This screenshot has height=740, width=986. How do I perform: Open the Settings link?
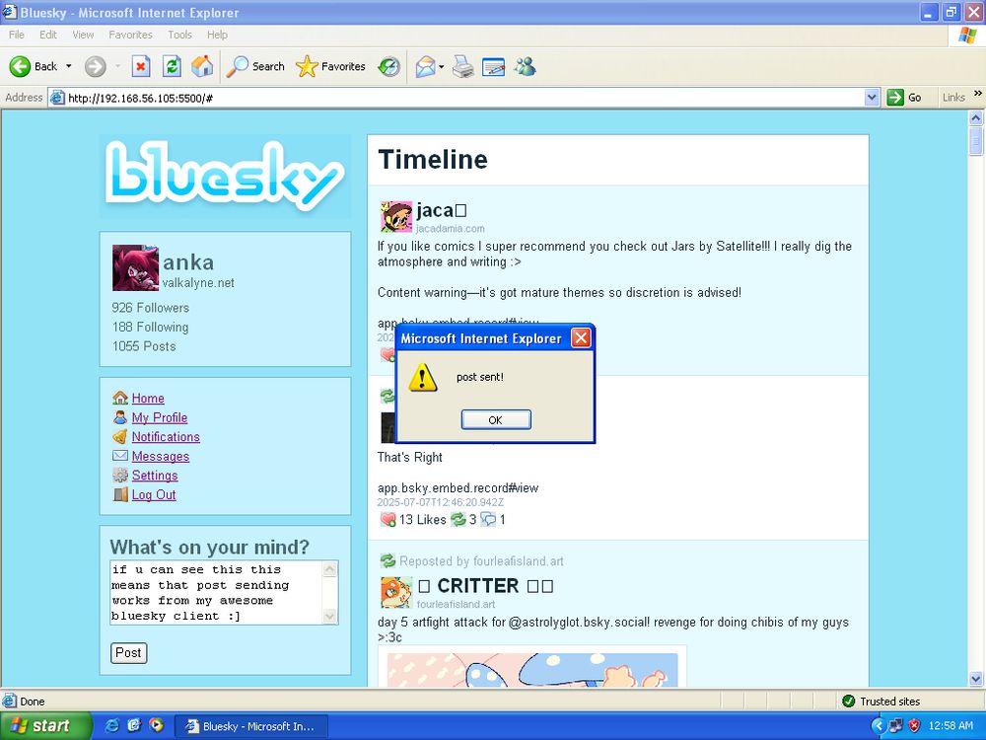pos(155,476)
